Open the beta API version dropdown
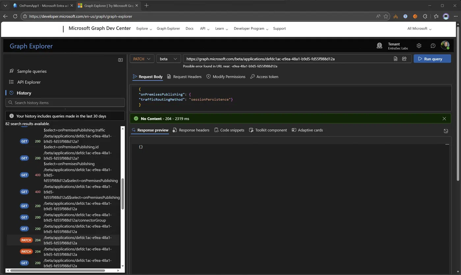Viewport: 461px width, 275px height. [x=169, y=59]
